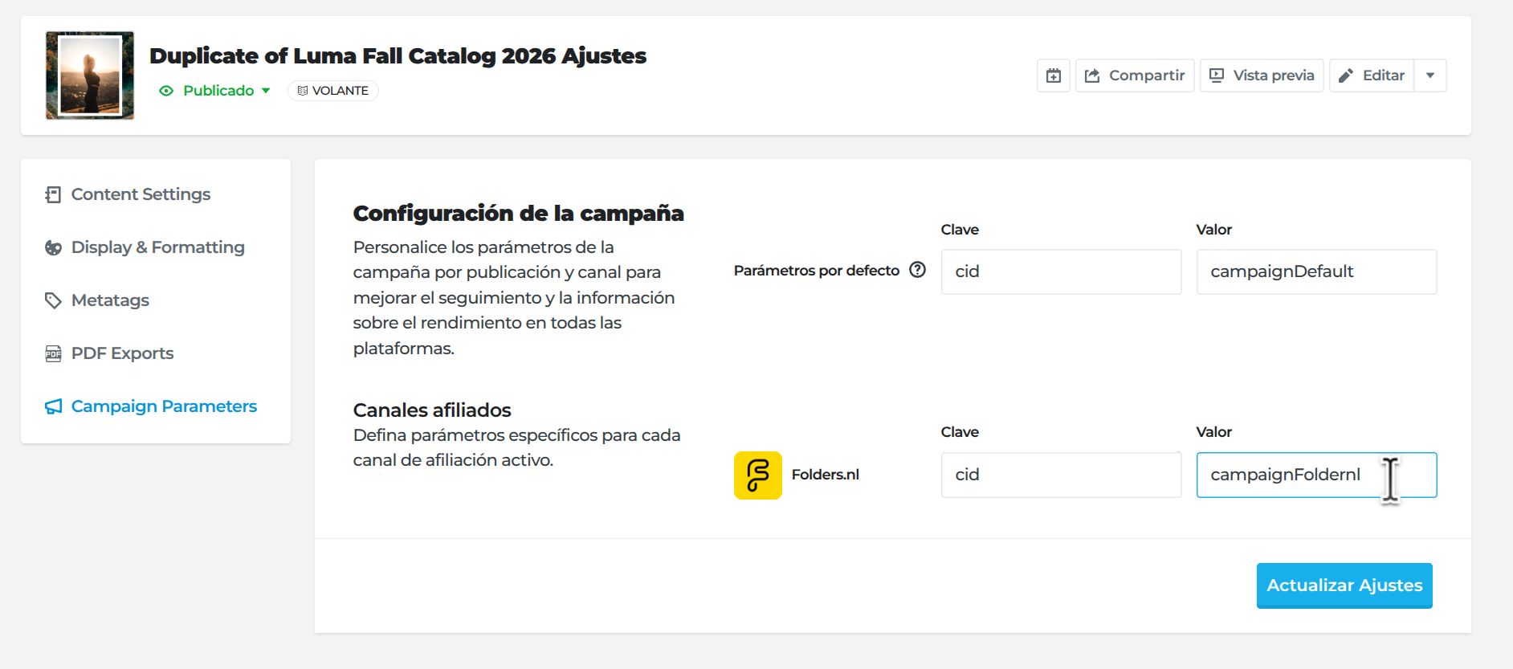Focus the default Clave field containing cid
Image resolution: width=1513 pixels, height=669 pixels.
tap(1061, 271)
